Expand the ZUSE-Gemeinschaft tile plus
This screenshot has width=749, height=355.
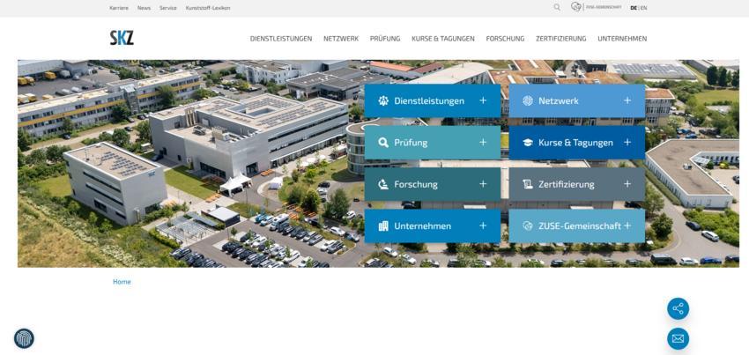point(627,226)
